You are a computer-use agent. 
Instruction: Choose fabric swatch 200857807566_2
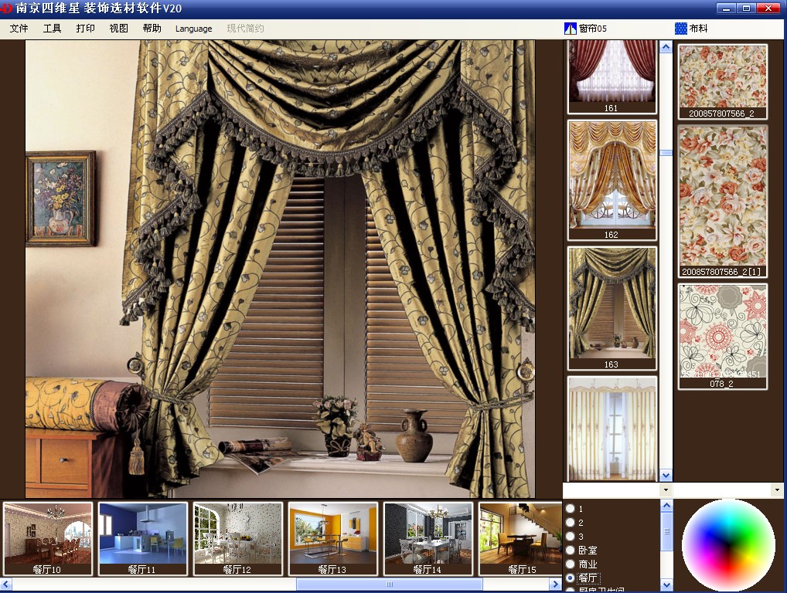[x=722, y=82]
